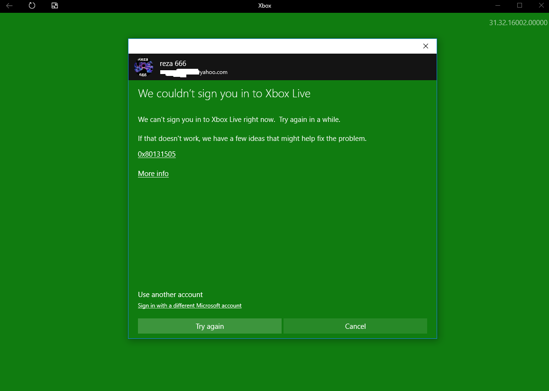Close the sign-in error dialog

tap(425, 46)
